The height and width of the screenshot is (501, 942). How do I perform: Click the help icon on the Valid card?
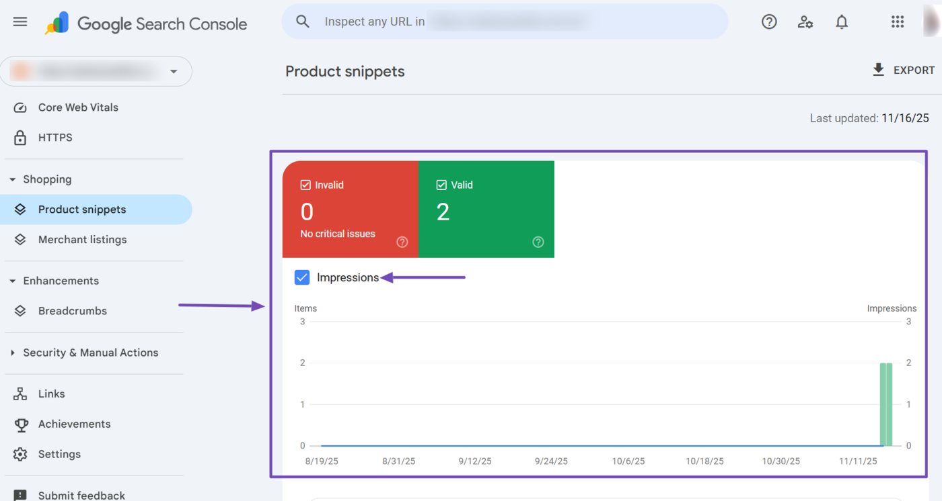coord(538,242)
